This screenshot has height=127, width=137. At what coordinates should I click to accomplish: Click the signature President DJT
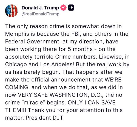pos(44,118)
